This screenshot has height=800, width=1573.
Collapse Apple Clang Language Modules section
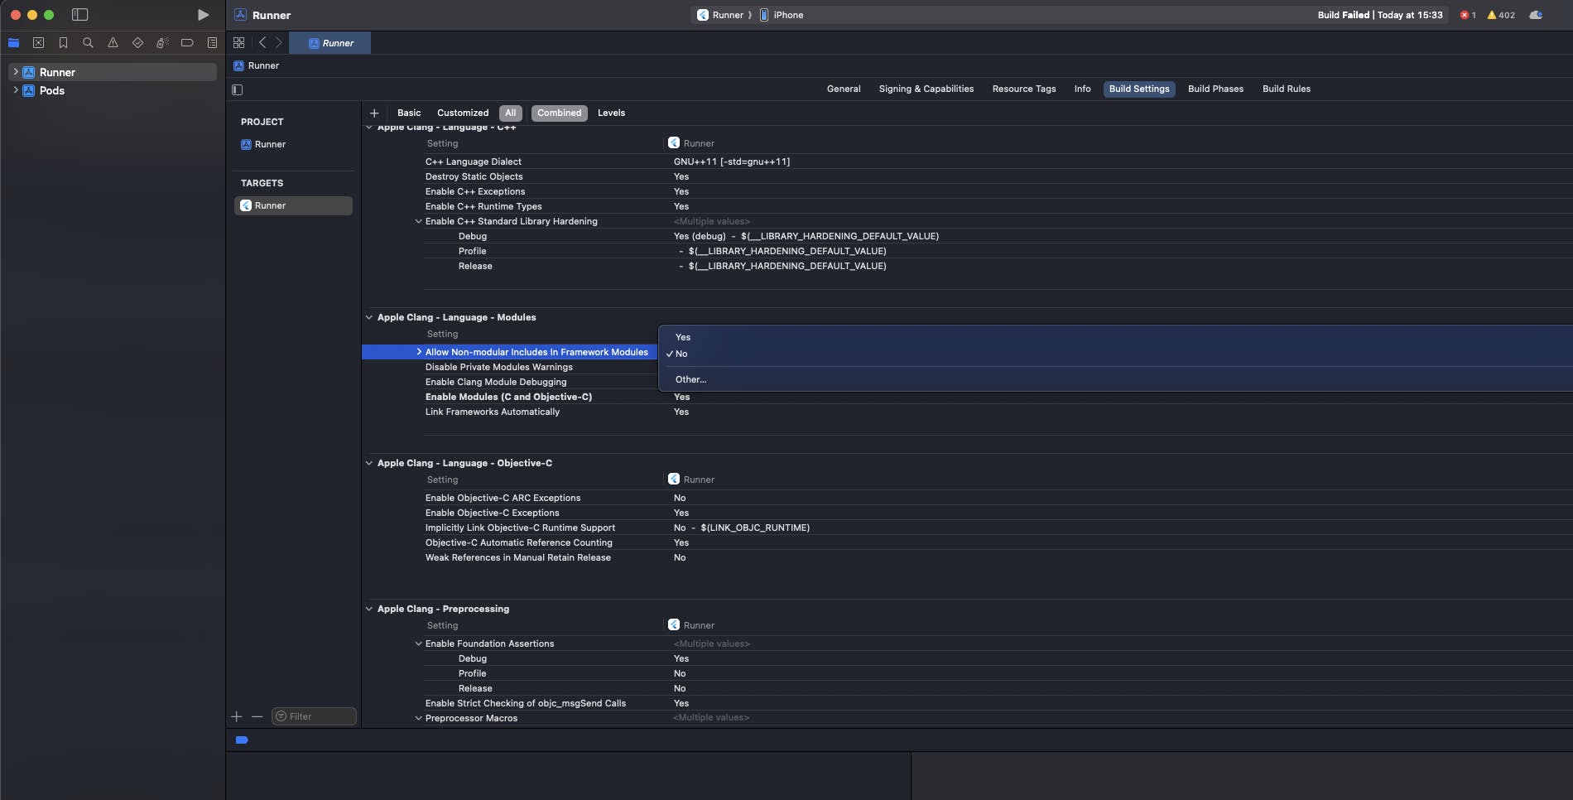tap(369, 317)
